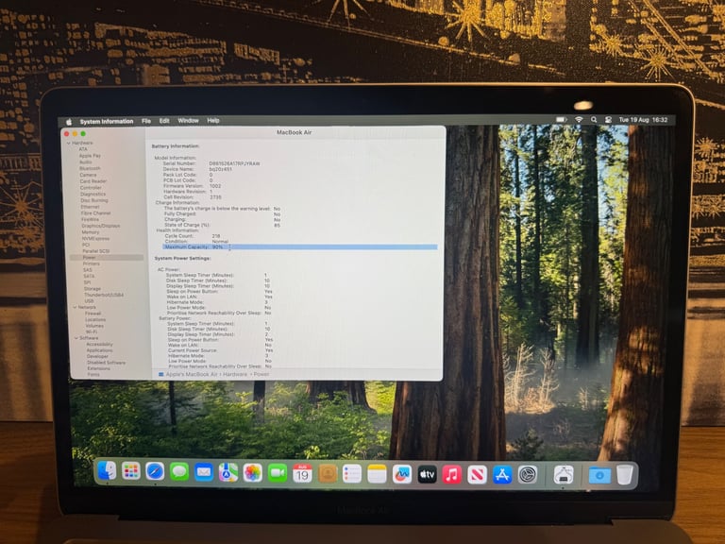The image size is (725, 544).
Task: Open the Downloads folder in Dock
Action: click(x=599, y=476)
